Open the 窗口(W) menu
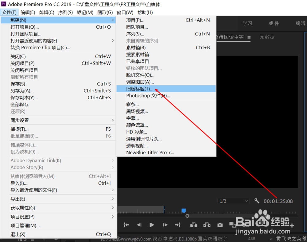This screenshot has width=307, height=242. (x=125, y=12)
